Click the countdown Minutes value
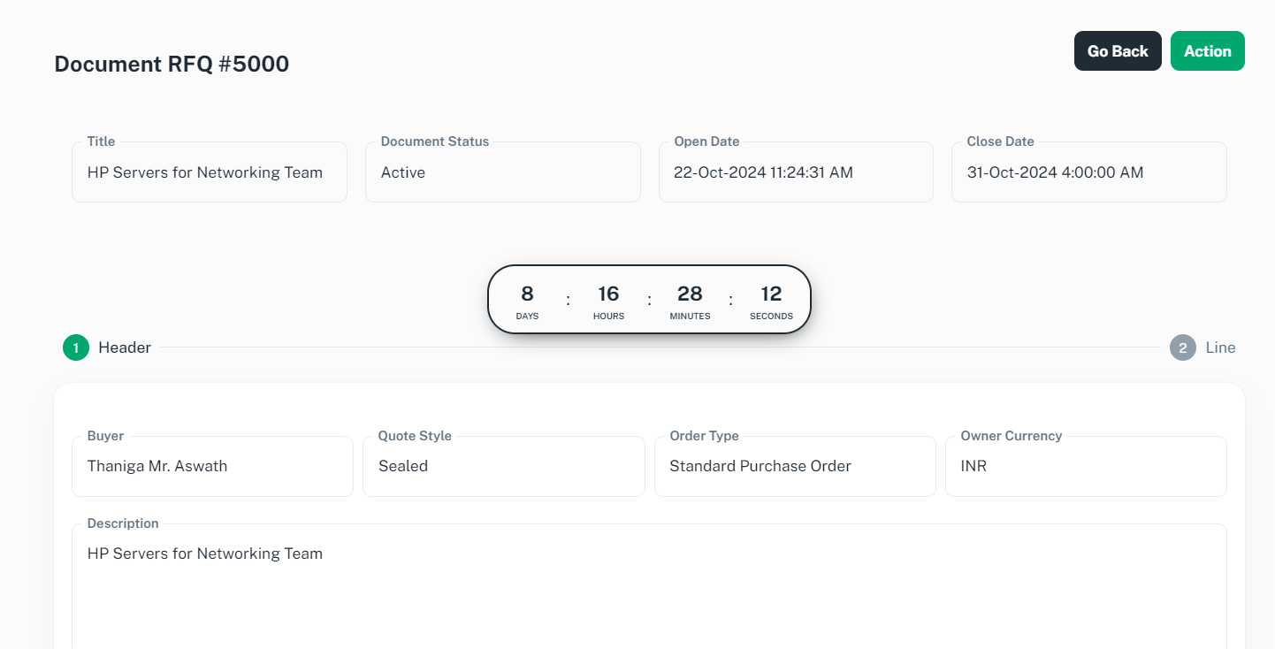Viewport: 1275px width, 649px height. 690,294
